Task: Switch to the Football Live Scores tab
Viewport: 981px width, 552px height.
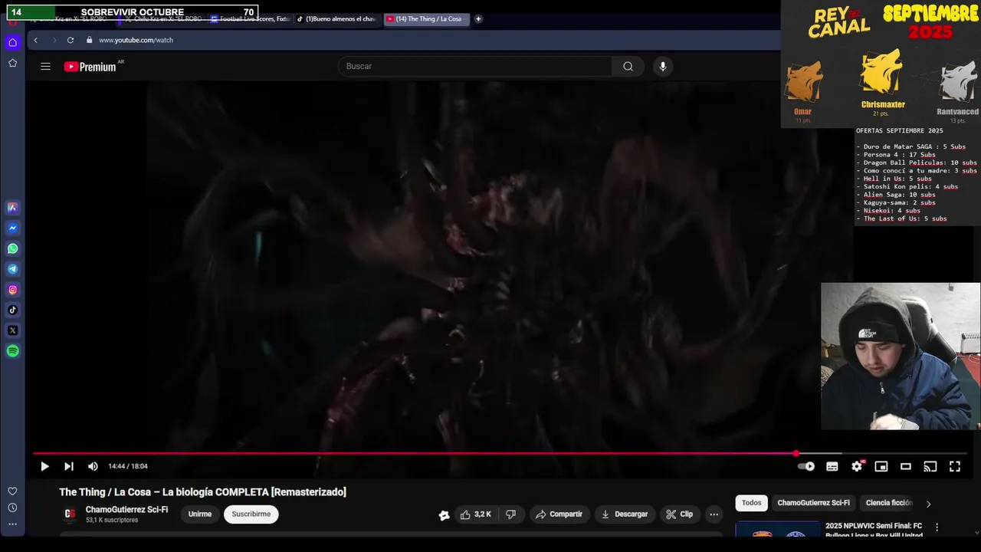Action: 251,19
